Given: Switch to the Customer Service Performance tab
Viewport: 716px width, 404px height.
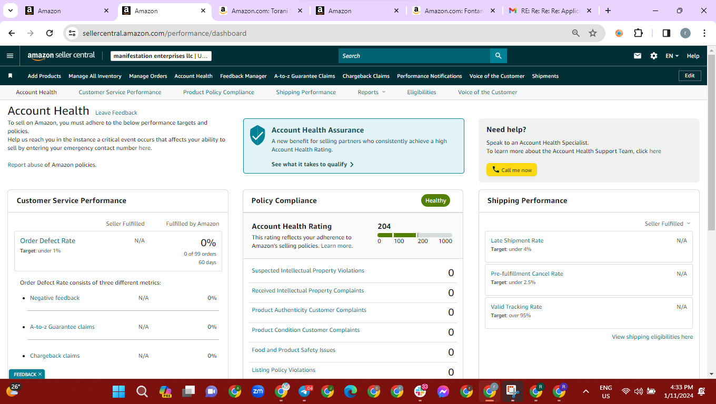Looking at the screenshot, I should coord(120,92).
